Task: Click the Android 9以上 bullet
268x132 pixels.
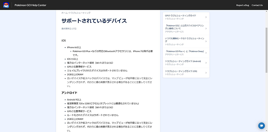Action: (74, 100)
